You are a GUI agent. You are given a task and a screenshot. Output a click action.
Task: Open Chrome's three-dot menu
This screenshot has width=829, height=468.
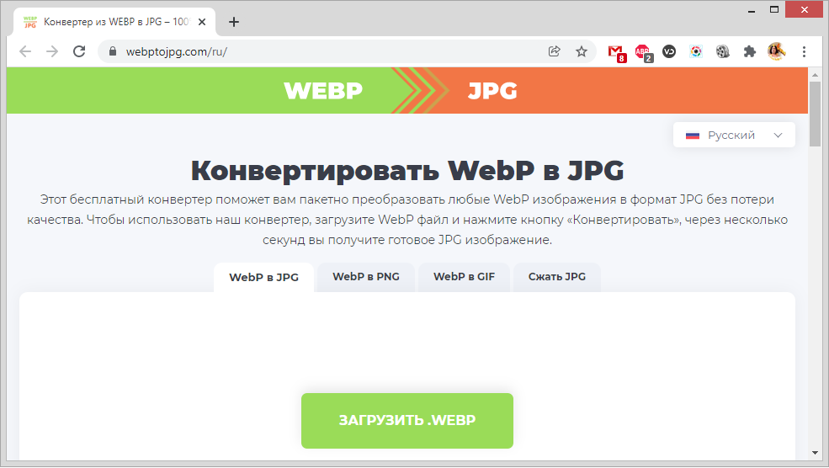pos(804,51)
